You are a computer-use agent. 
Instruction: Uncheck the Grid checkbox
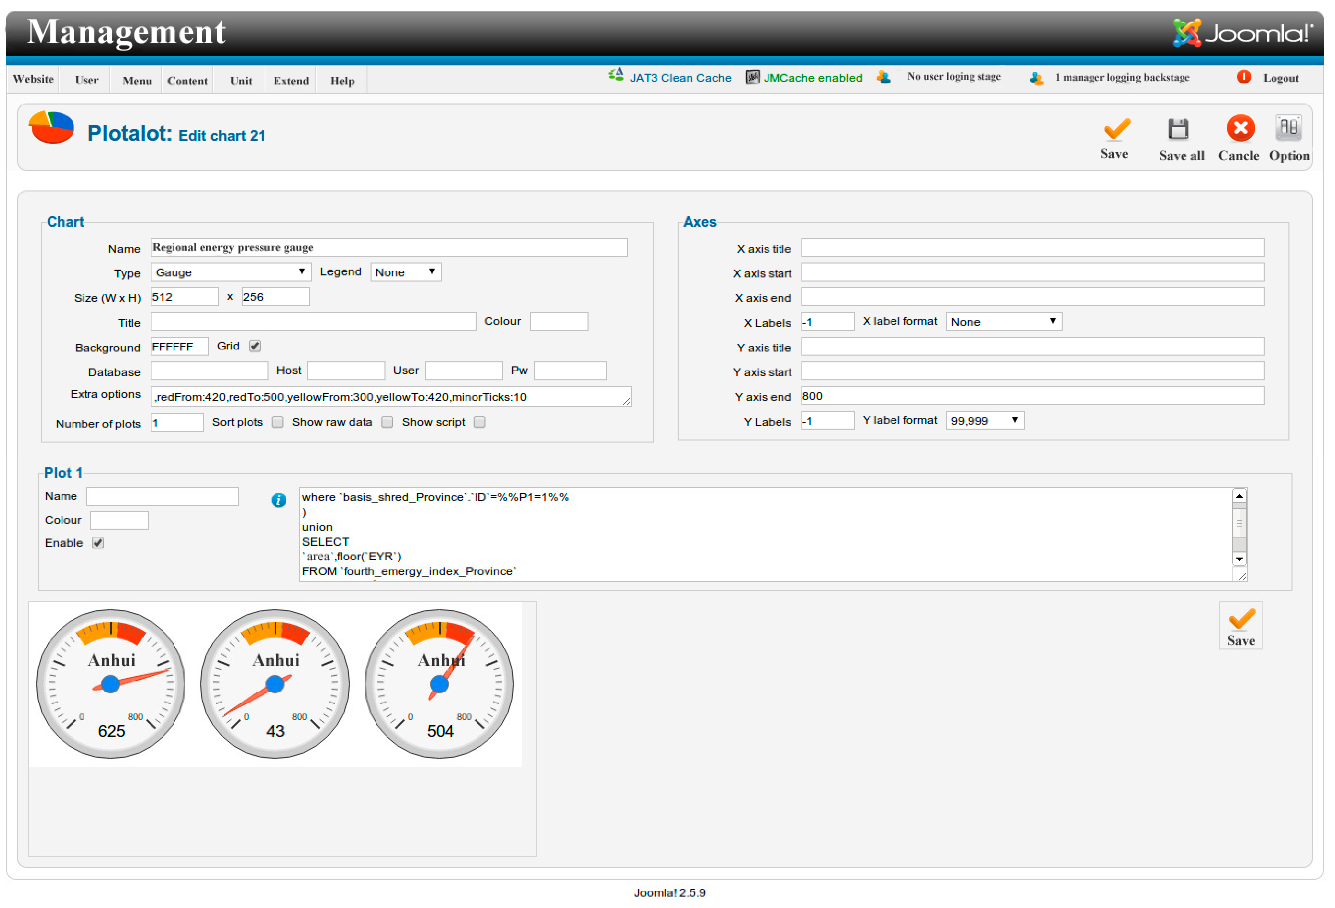tap(254, 346)
